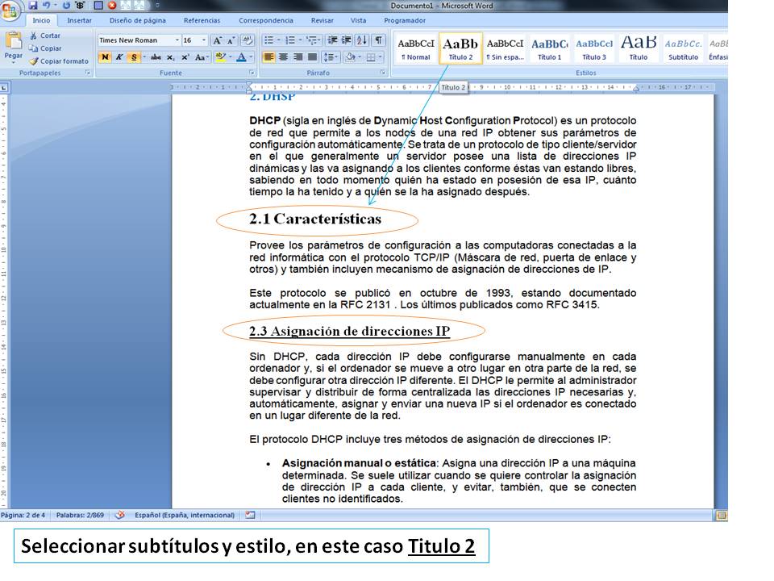
Task: Click the clear formatting icon
Action: (248, 40)
